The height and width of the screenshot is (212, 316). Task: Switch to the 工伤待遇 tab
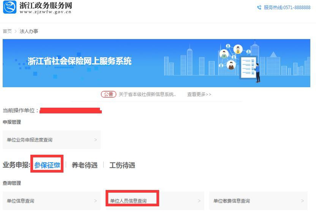(x=122, y=165)
